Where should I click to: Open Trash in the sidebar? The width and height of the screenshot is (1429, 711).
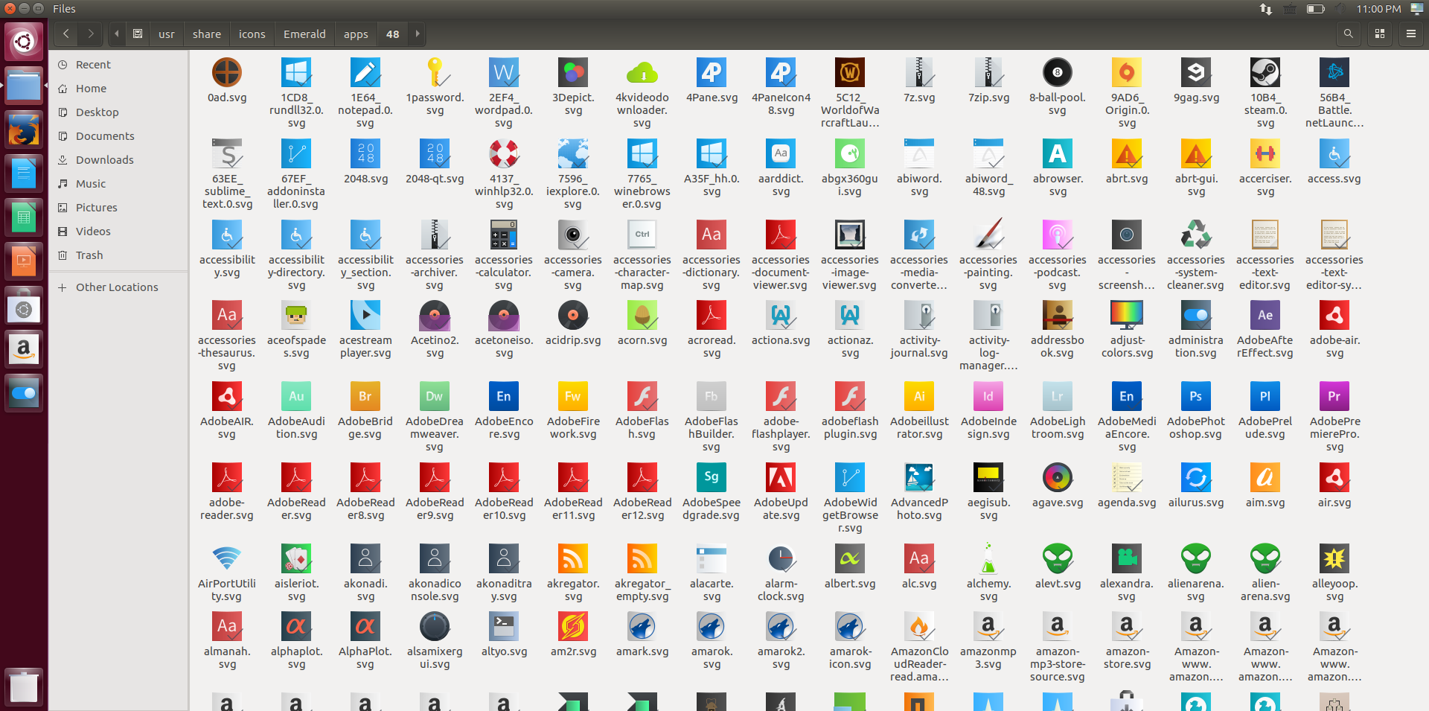click(118, 255)
